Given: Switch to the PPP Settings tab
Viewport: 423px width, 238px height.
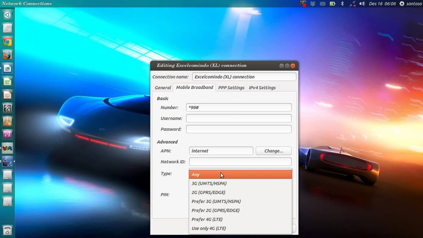Looking at the screenshot, I should click(231, 88).
